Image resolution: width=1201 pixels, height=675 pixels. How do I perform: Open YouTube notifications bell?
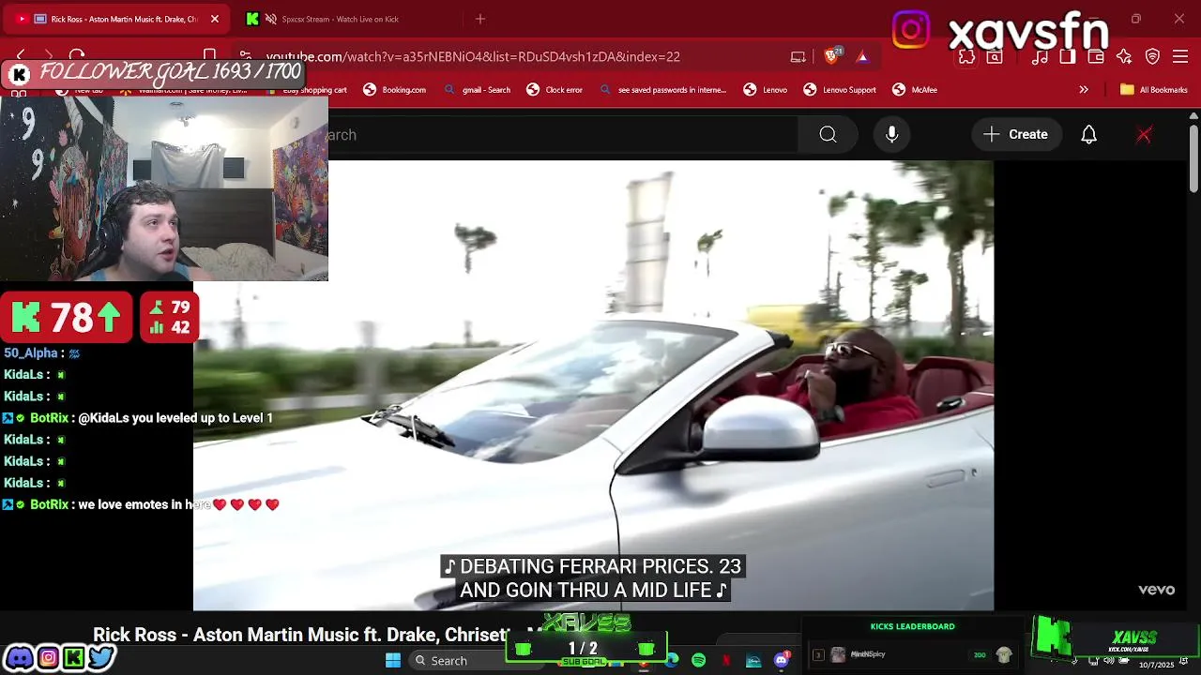coord(1088,135)
